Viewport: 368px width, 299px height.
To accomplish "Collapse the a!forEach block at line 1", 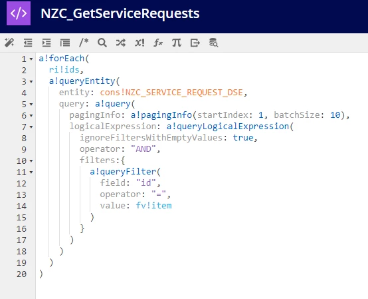I will (31, 59).
